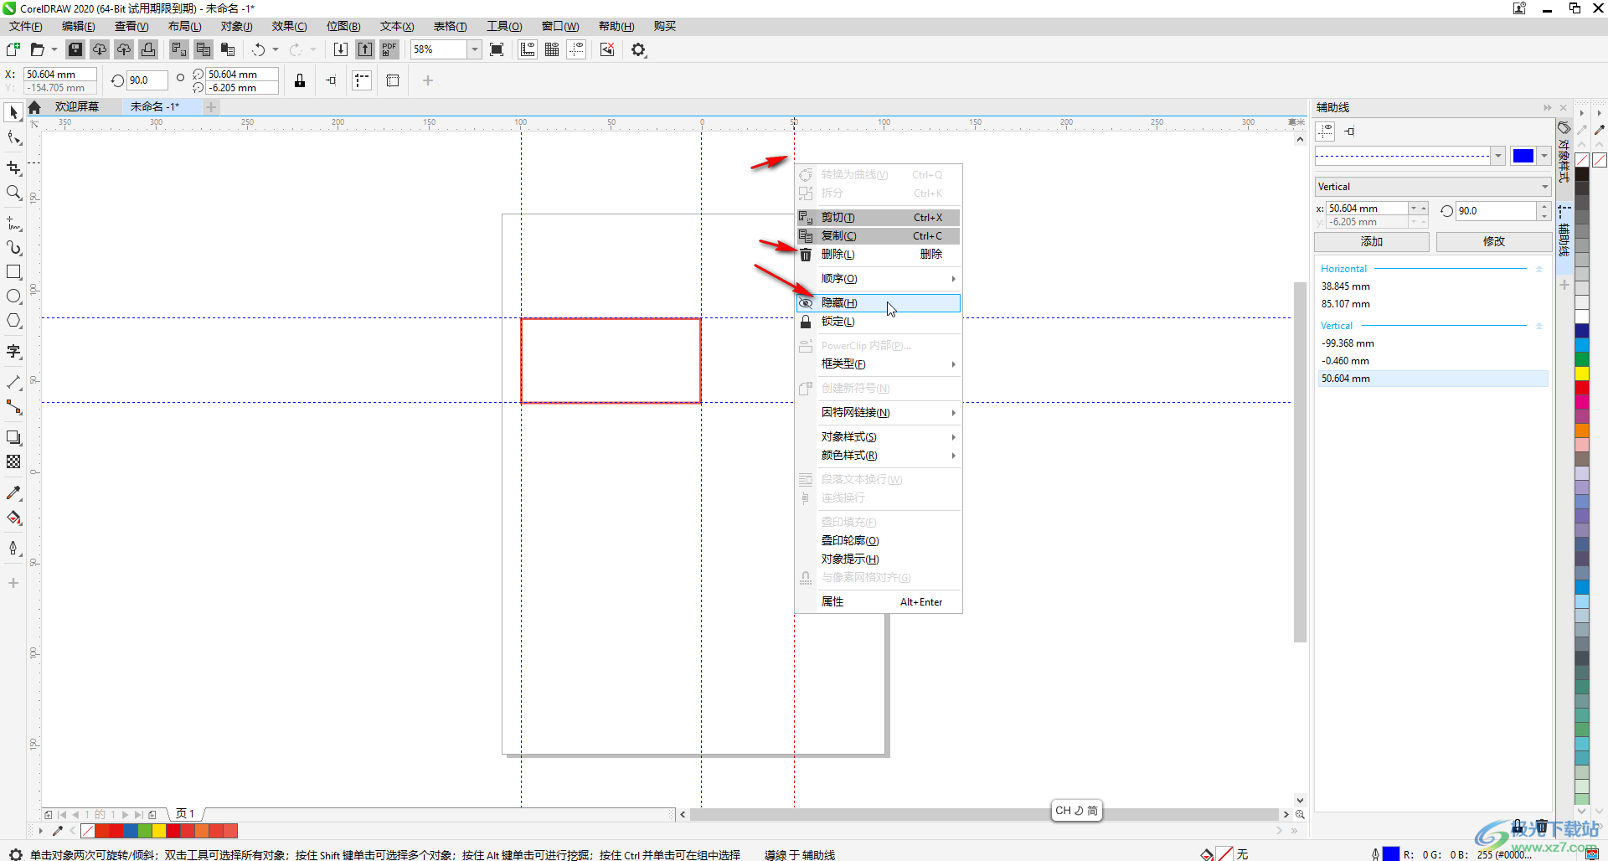Select the Zoom tool in toolbox

tap(13, 193)
